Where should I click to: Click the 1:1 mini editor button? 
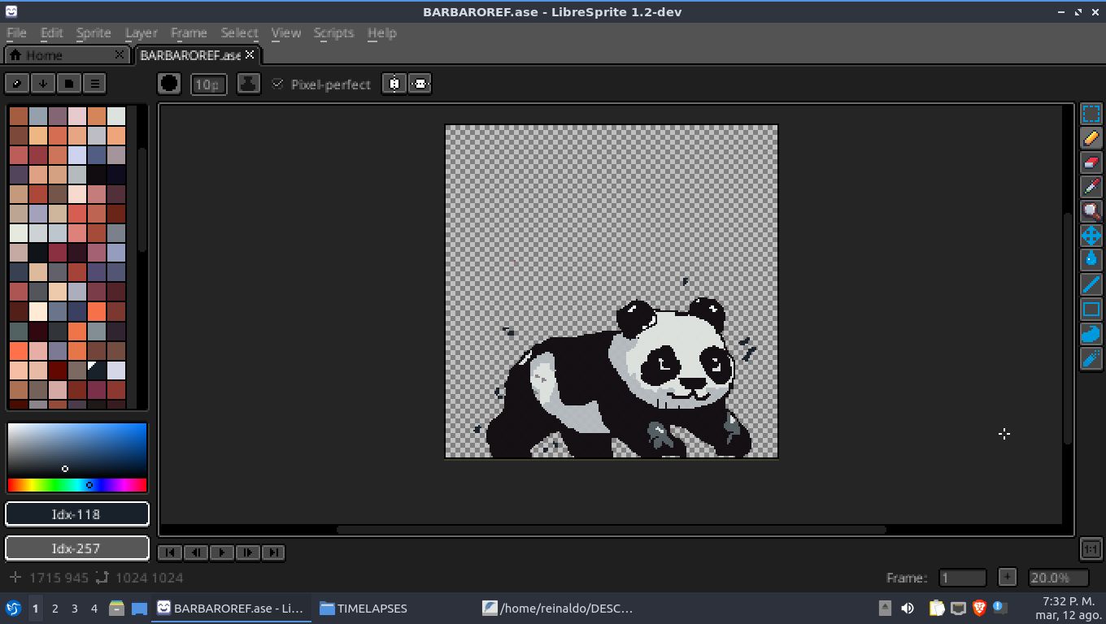pos(1091,549)
